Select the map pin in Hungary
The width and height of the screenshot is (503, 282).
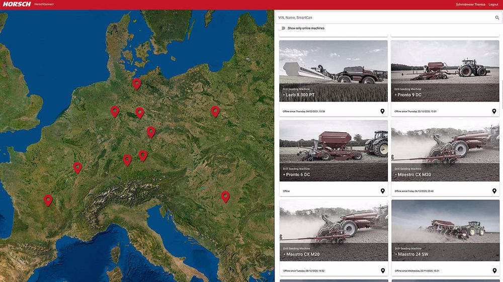(225, 197)
